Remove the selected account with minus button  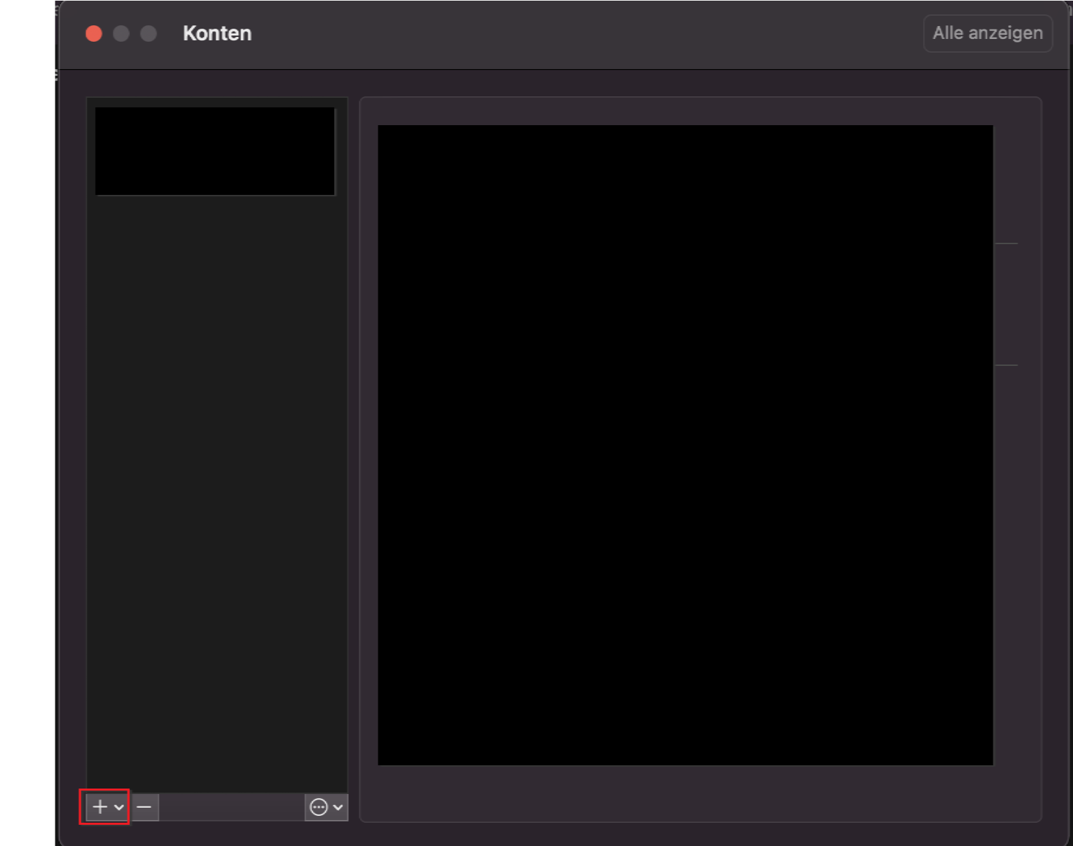coord(144,807)
